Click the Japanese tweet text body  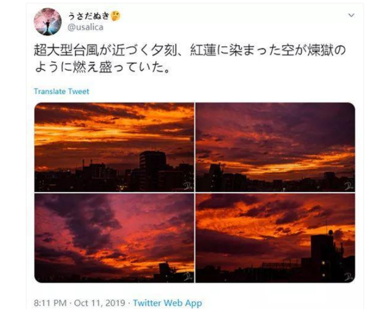pos(190,59)
